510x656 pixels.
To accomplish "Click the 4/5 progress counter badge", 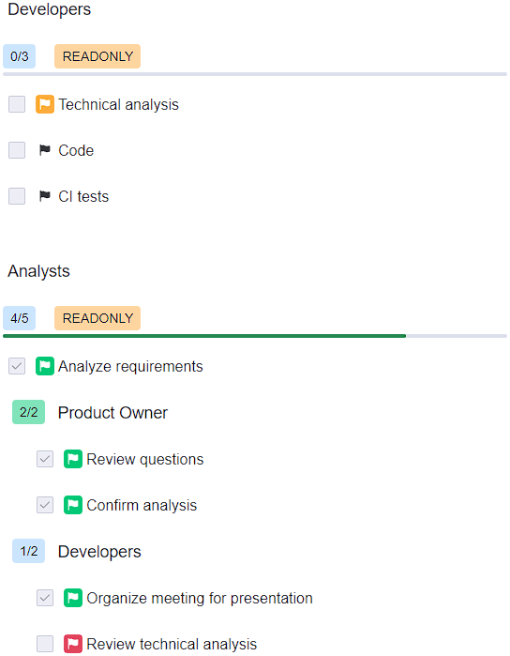I will (20, 318).
